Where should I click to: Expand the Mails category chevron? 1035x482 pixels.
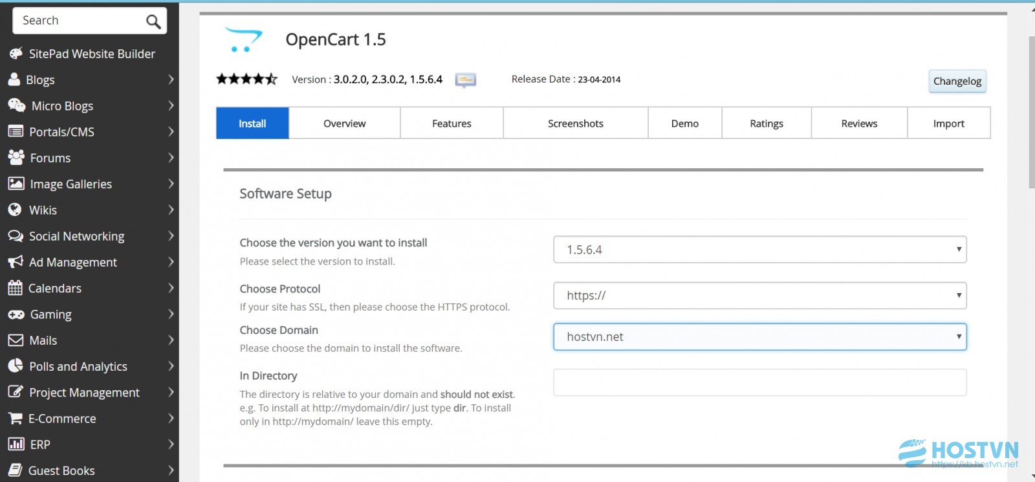click(x=171, y=340)
